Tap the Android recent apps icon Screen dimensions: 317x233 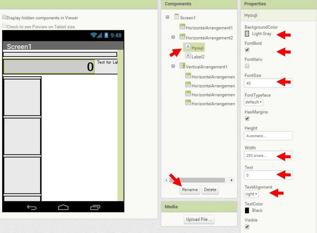click(x=95, y=207)
